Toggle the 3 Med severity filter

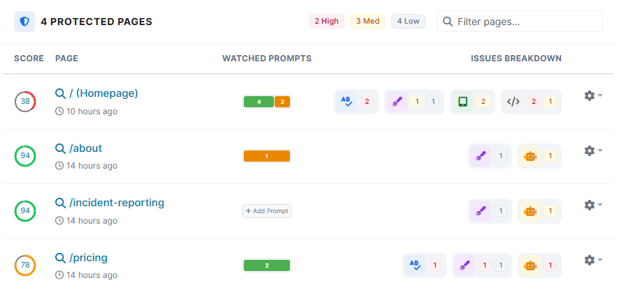tap(367, 22)
